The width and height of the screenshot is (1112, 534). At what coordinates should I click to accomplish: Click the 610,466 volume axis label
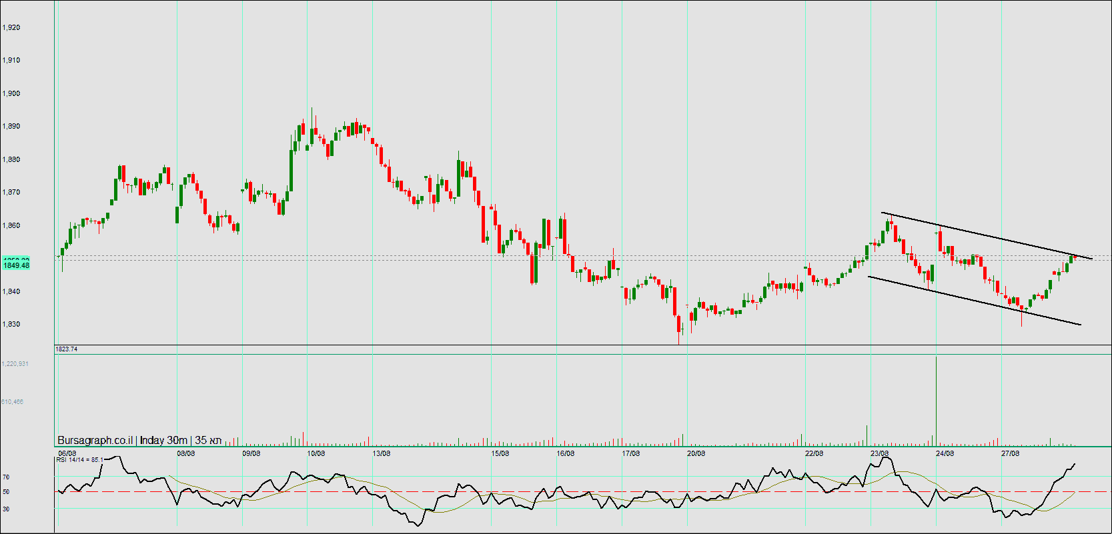[x=13, y=402]
